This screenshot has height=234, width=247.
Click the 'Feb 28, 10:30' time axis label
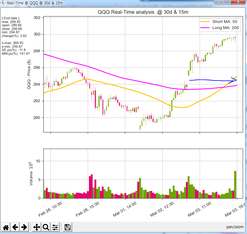coord(50,209)
